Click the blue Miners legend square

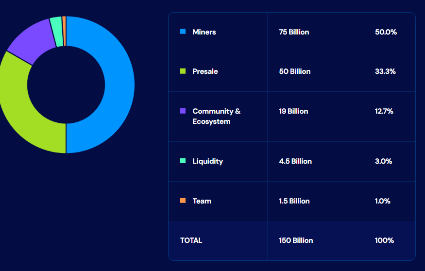183,32
